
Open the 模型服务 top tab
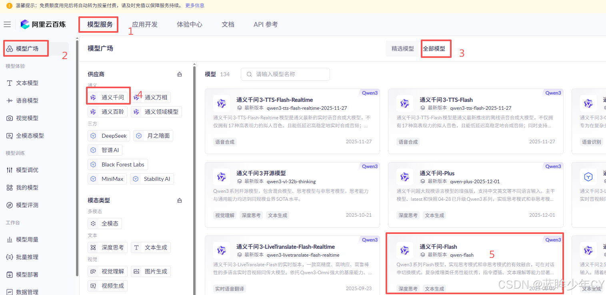click(x=100, y=24)
